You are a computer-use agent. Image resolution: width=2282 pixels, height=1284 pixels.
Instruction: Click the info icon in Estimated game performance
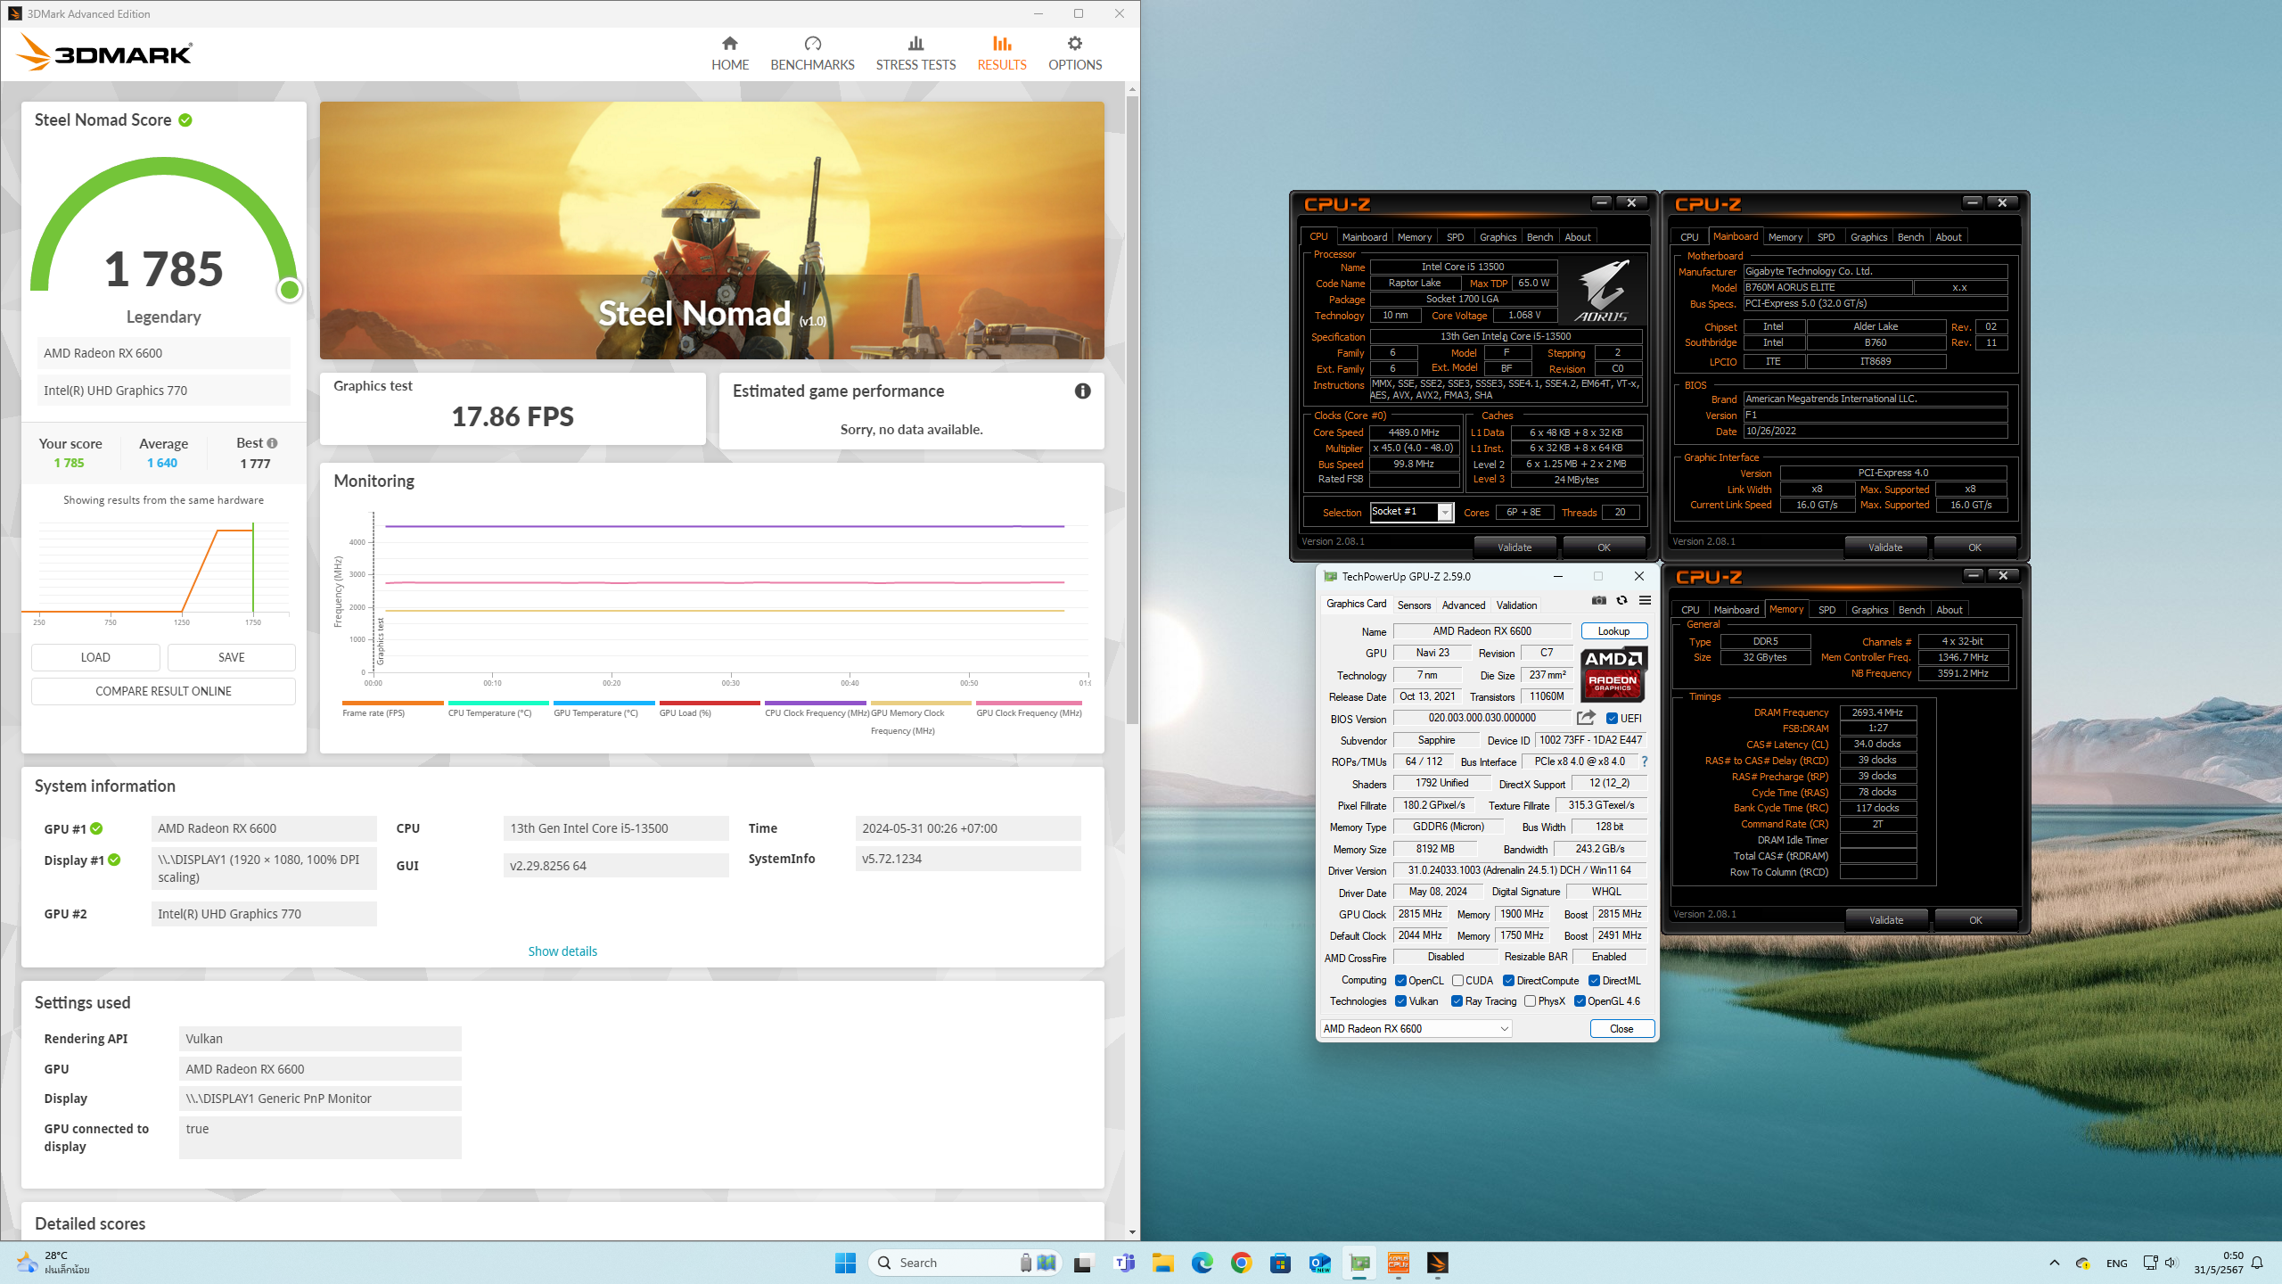pos(1082,391)
